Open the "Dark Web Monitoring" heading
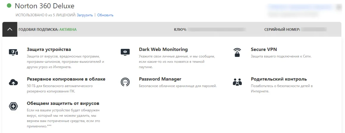 pyautogui.click(x=163, y=49)
